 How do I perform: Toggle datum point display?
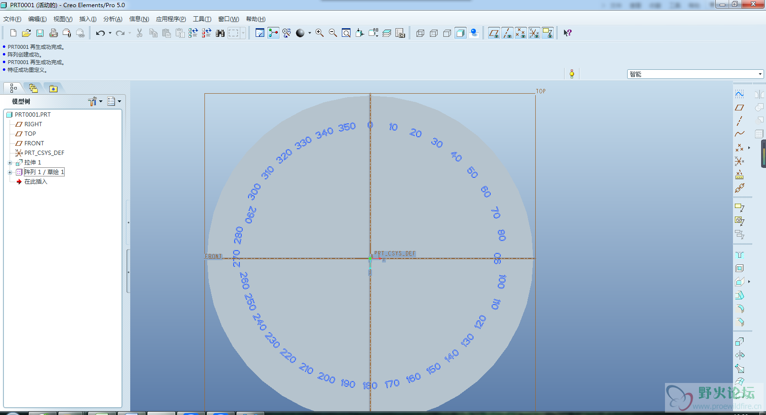521,33
